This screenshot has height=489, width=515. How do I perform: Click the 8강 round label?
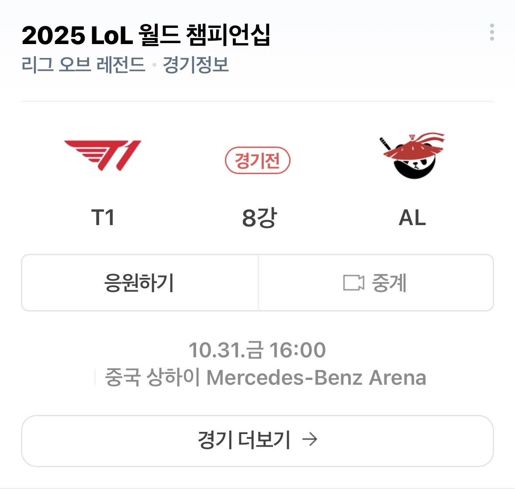click(x=259, y=218)
